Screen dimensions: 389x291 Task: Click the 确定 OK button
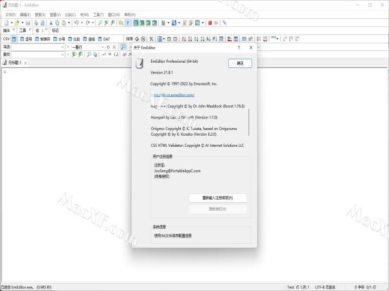(240, 63)
